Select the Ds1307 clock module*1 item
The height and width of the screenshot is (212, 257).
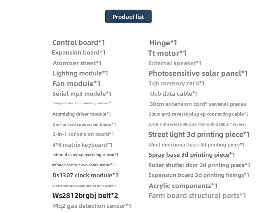point(85,175)
